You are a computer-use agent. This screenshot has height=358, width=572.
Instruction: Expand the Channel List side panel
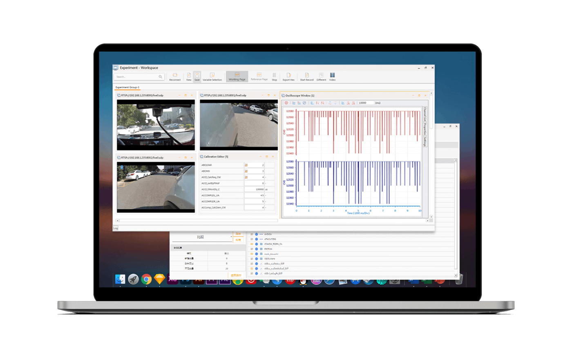pyautogui.click(x=425, y=114)
